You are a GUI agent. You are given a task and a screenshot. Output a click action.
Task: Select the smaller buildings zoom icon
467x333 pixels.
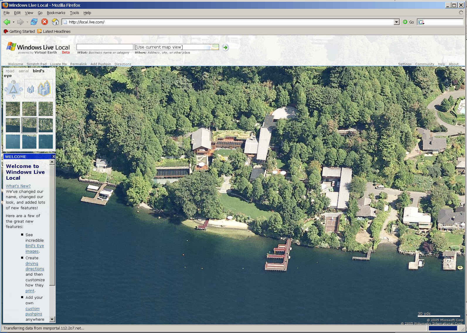pyautogui.click(x=30, y=89)
